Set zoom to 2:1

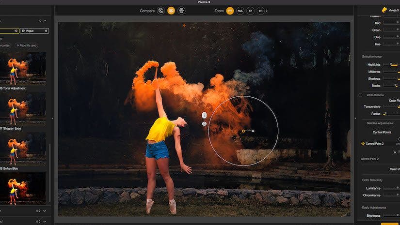point(260,11)
